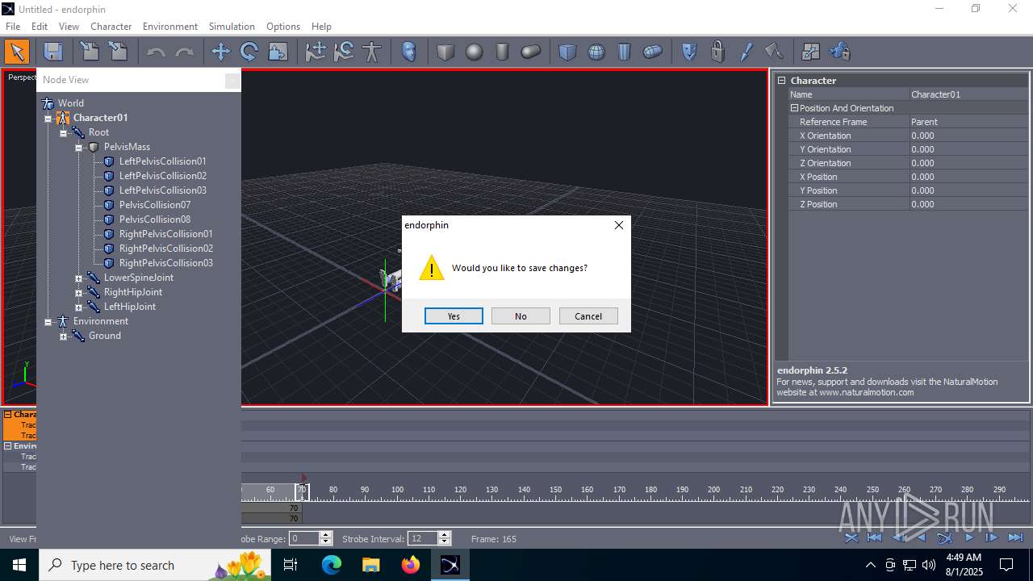Click the blue shield toolbar icon

(689, 52)
